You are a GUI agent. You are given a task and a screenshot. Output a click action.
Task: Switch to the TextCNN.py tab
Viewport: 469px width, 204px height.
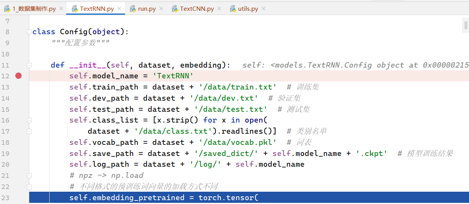[197, 9]
